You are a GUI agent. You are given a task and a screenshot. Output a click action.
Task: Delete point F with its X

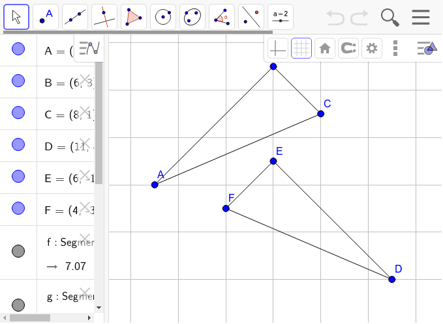(x=85, y=207)
